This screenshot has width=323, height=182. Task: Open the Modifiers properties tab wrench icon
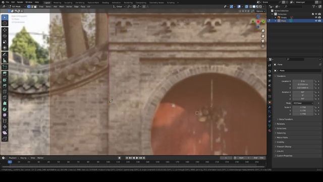(270, 107)
